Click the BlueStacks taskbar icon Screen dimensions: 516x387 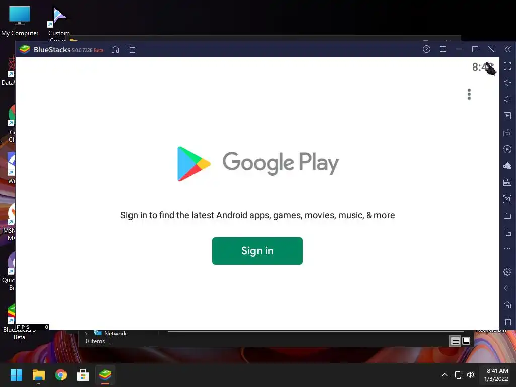coord(105,375)
